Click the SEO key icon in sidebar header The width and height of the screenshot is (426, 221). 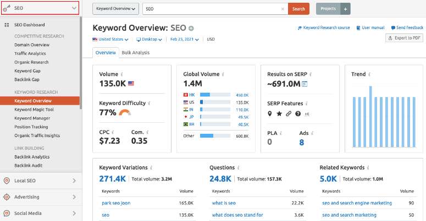pos(7,8)
